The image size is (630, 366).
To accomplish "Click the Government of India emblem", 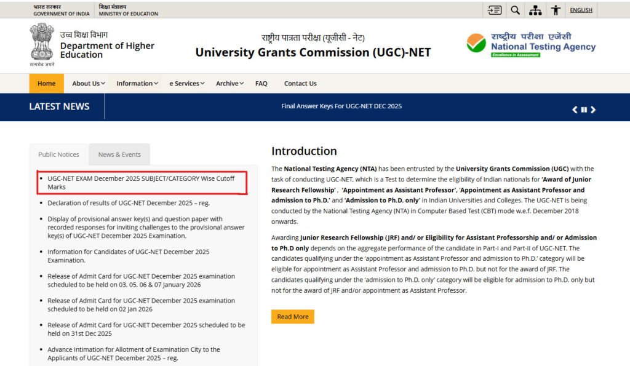I will point(42,44).
